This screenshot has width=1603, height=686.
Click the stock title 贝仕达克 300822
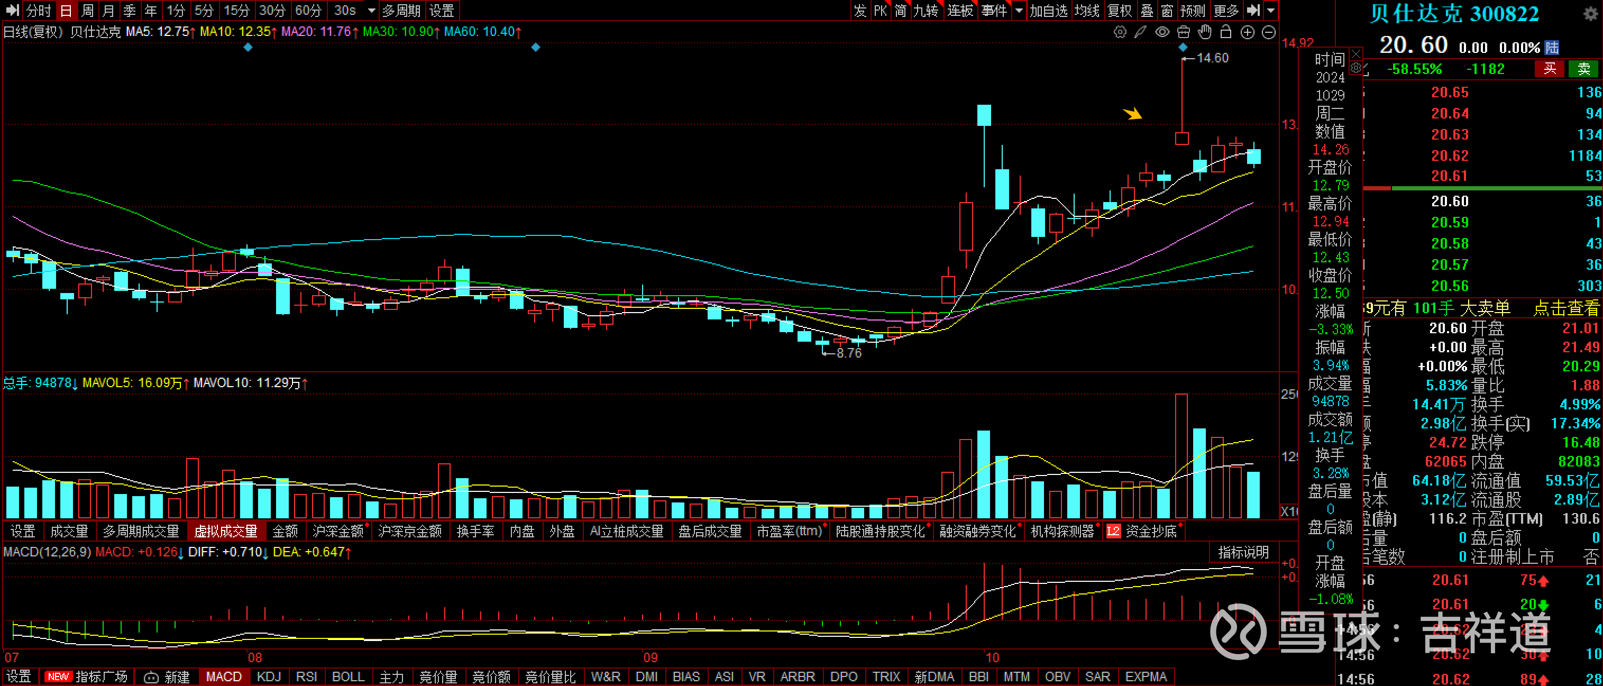coord(1454,14)
